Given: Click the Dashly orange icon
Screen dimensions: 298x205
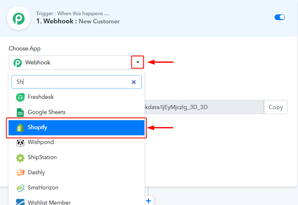Looking at the screenshot, I should pos(20,173).
